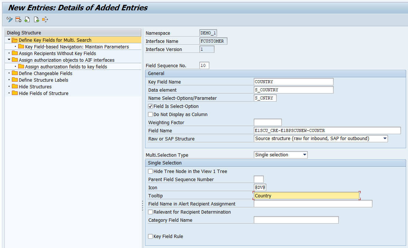
Task: Click the Define Key Fields folder icon
Action: tap(14, 40)
